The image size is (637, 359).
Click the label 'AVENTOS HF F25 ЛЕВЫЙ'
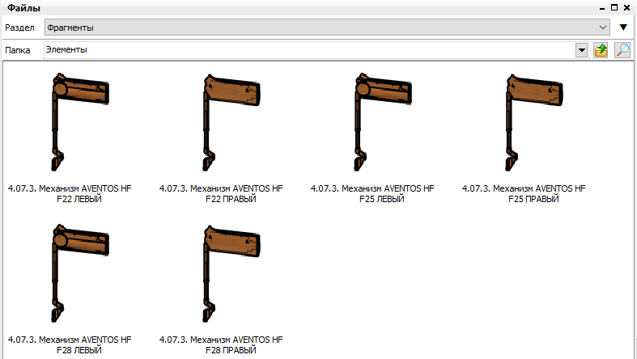click(x=372, y=193)
